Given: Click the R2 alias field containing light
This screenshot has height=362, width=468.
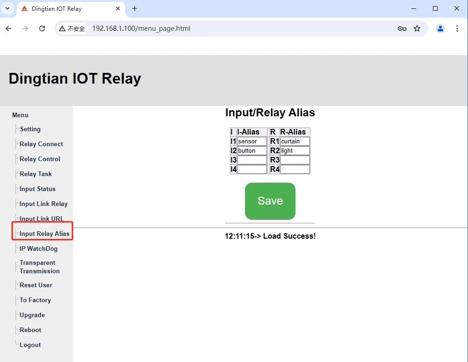Looking at the screenshot, I should pyautogui.click(x=295, y=151).
